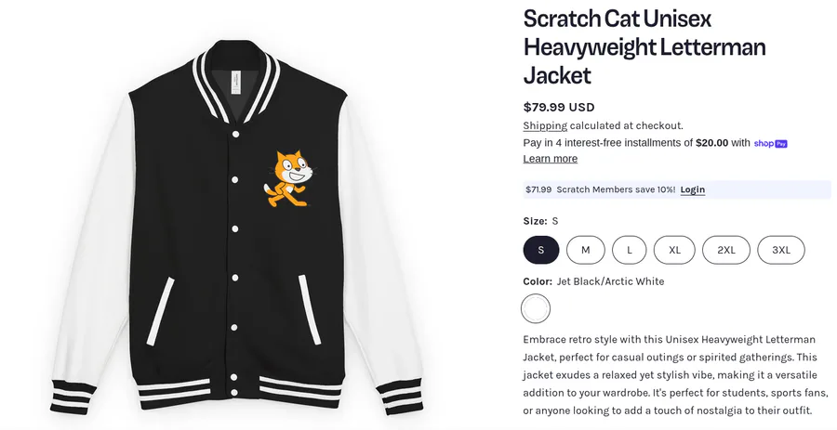Select the XL size option

tap(674, 250)
